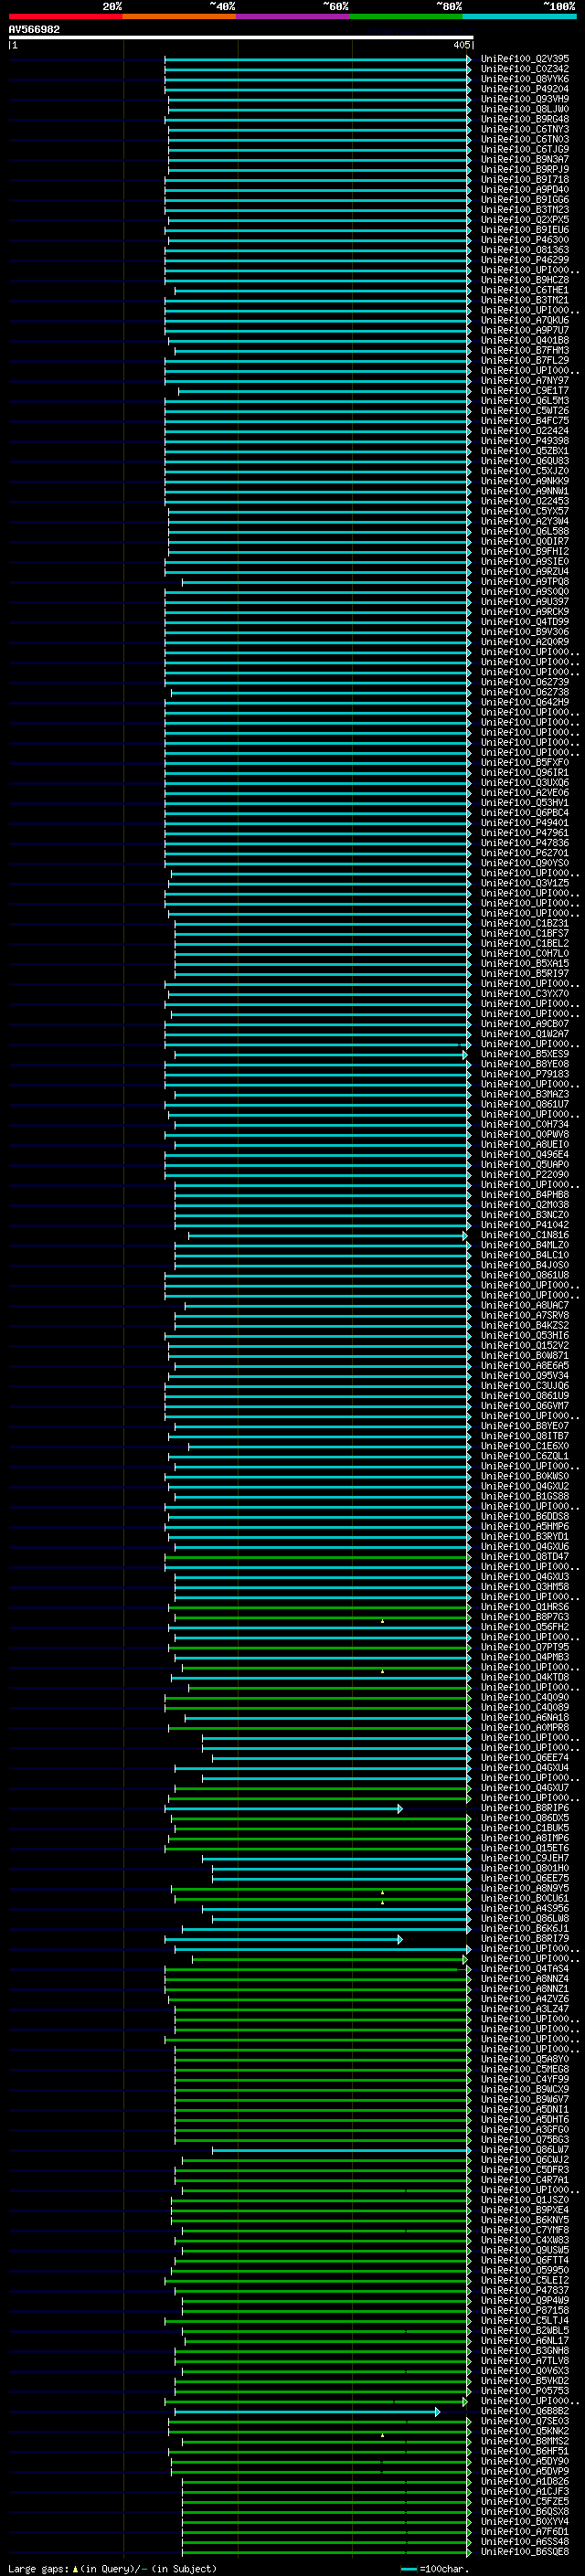The height and width of the screenshot is (2576, 585).
Task: Click the white query sequence bar
Action: click(241, 38)
